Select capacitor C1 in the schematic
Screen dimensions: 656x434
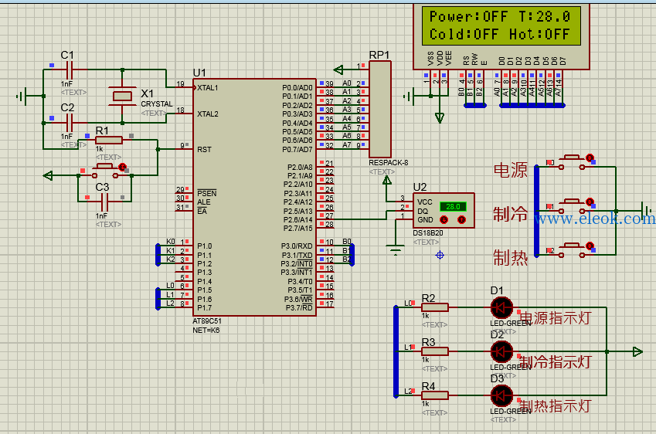click(70, 70)
